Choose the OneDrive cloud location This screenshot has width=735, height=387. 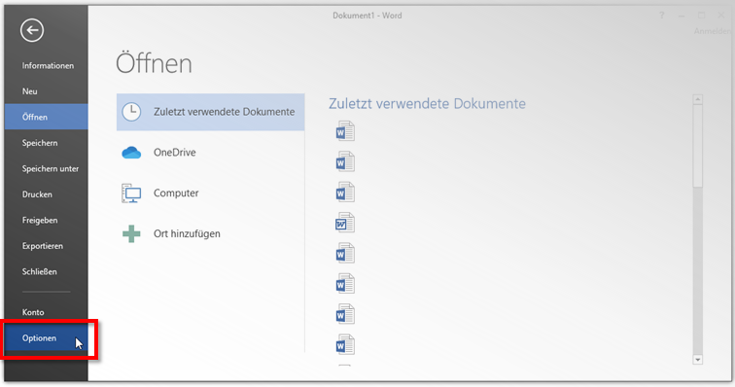tap(210, 153)
